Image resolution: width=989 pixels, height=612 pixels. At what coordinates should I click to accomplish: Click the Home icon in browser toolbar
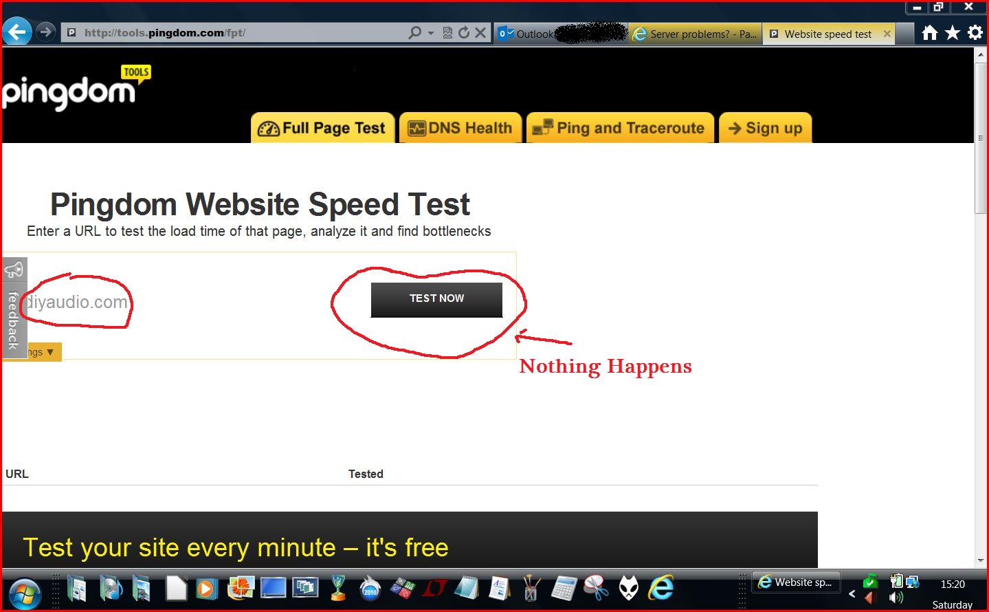pyautogui.click(x=929, y=32)
